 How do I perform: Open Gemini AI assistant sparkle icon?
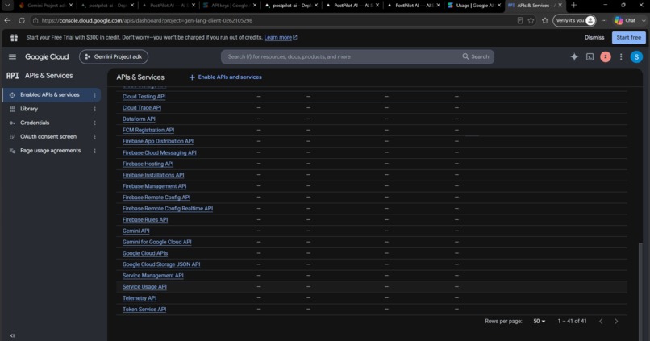pos(574,56)
